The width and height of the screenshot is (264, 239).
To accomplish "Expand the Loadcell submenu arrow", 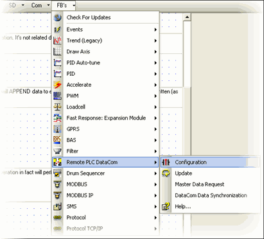I will 155,107.
